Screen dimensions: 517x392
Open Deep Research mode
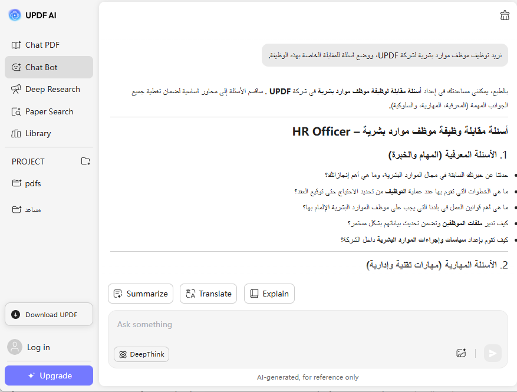[x=49, y=90]
